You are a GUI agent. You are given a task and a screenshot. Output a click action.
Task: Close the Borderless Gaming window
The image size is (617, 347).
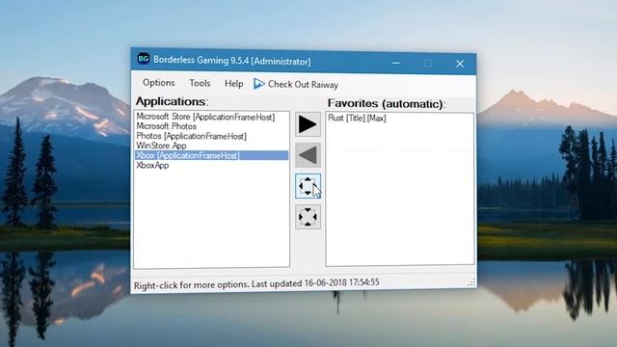tap(460, 64)
